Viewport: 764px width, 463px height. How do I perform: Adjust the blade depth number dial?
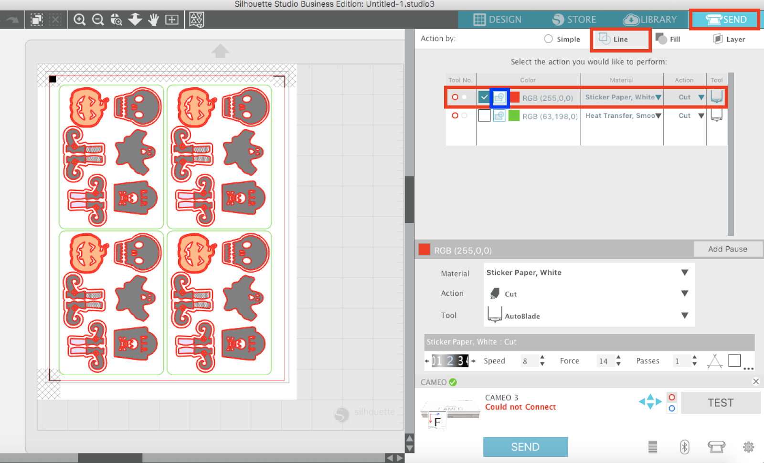pyautogui.click(x=450, y=361)
